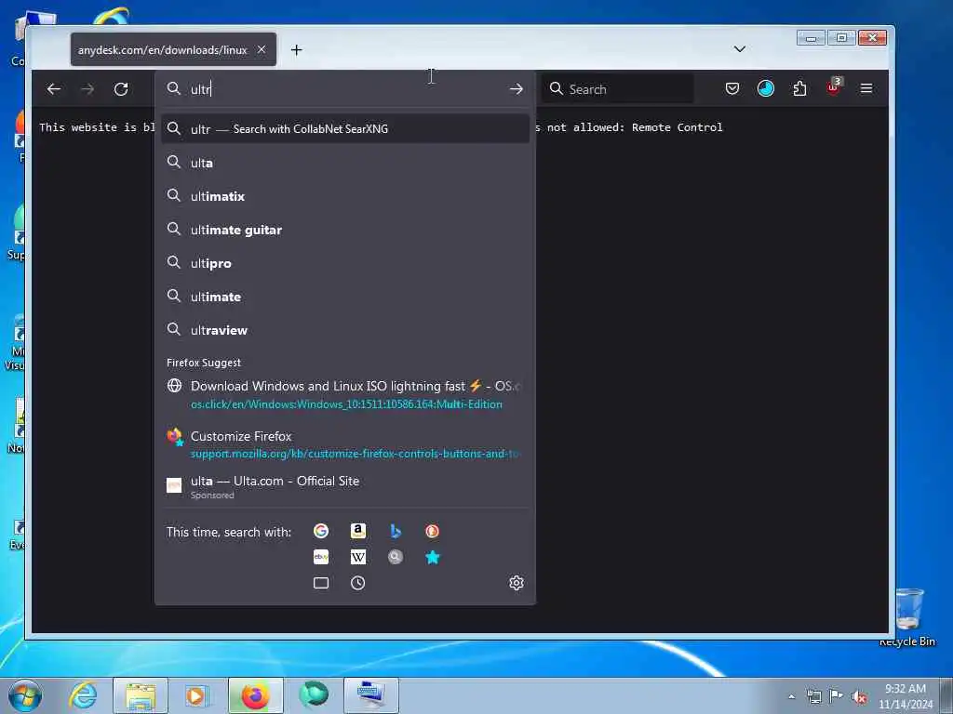
Task: Open Internet Explorer from the taskbar
Action: tap(83, 695)
